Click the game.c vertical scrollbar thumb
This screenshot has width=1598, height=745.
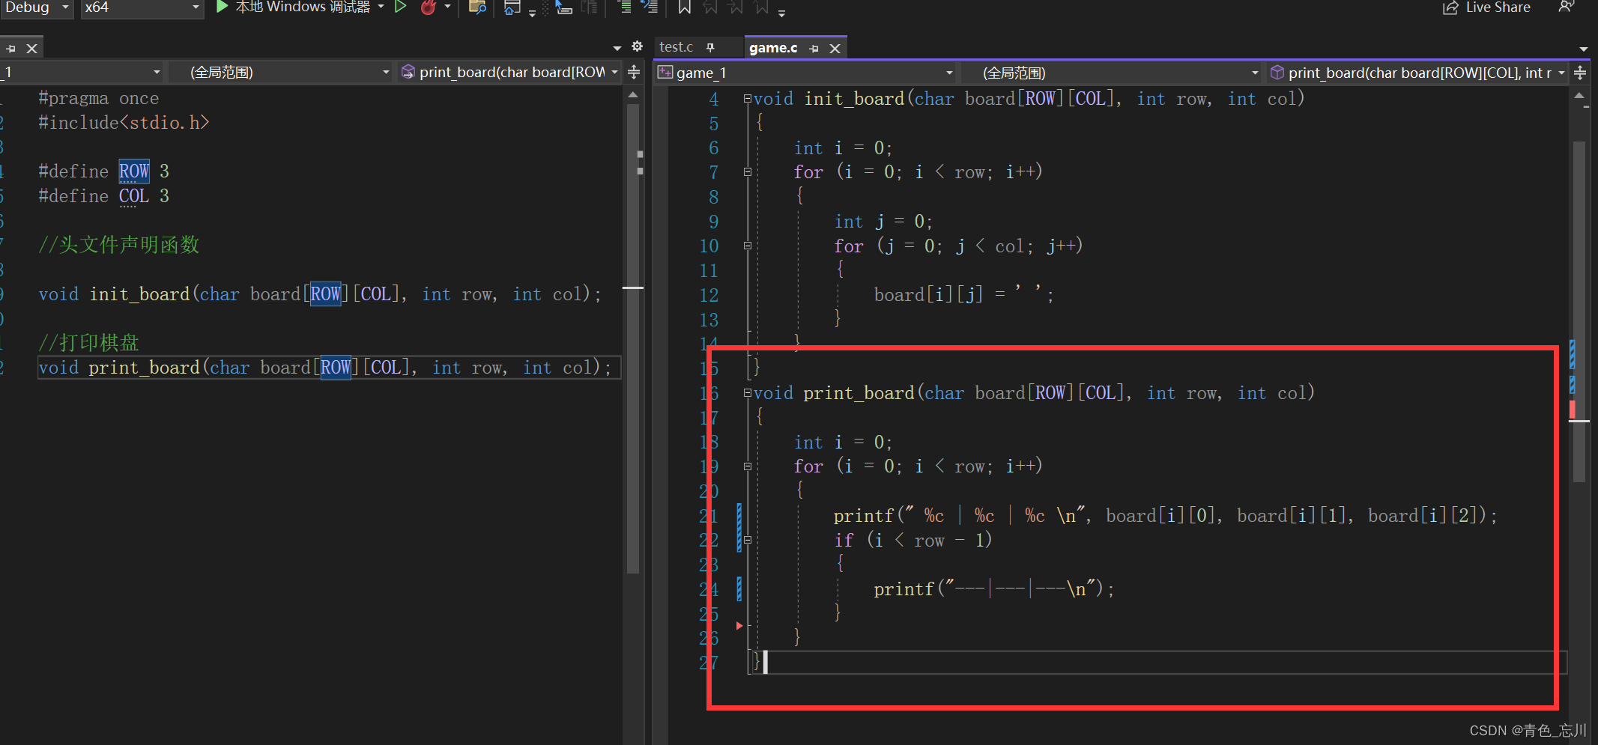[1579, 311]
